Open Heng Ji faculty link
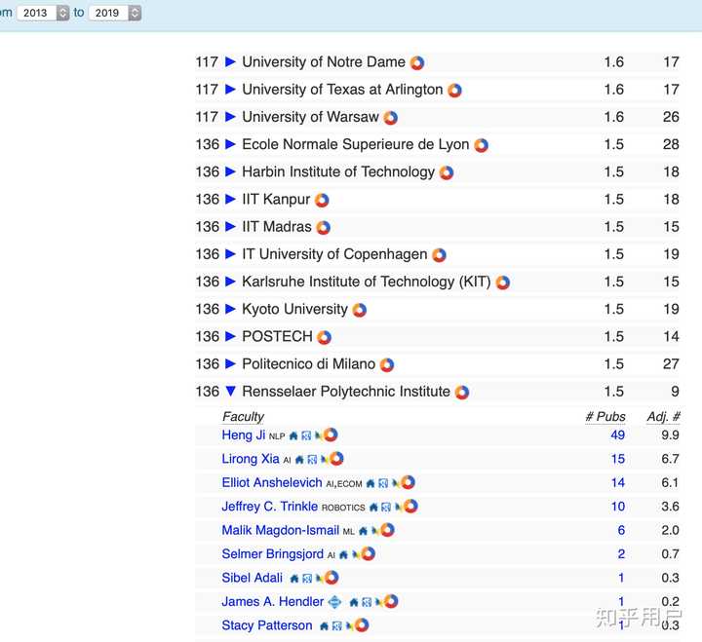The width and height of the screenshot is (702, 642). pyautogui.click(x=244, y=434)
